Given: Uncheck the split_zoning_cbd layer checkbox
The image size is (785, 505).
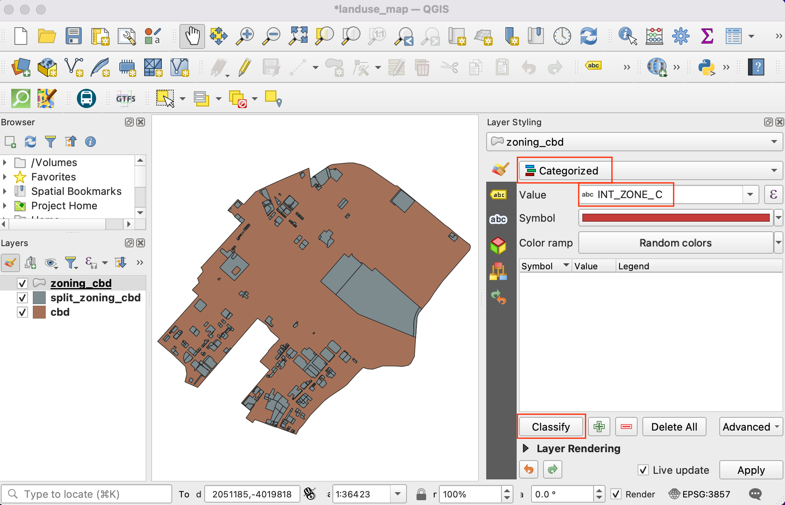Looking at the screenshot, I should pos(22,298).
